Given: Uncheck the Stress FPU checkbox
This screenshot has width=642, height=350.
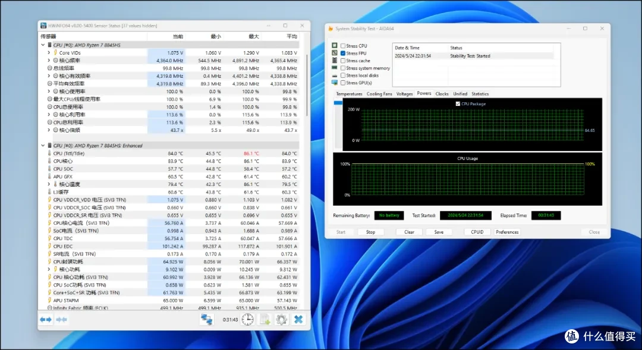Looking at the screenshot, I should tap(343, 53).
